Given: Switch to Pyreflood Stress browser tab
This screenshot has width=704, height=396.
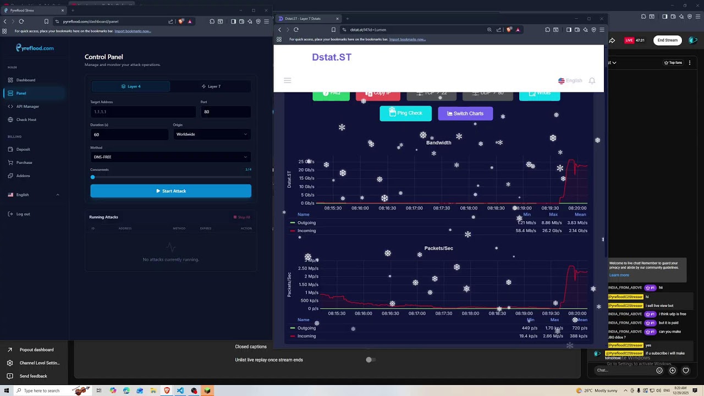Looking at the screenshot, I should pos(34,10).
